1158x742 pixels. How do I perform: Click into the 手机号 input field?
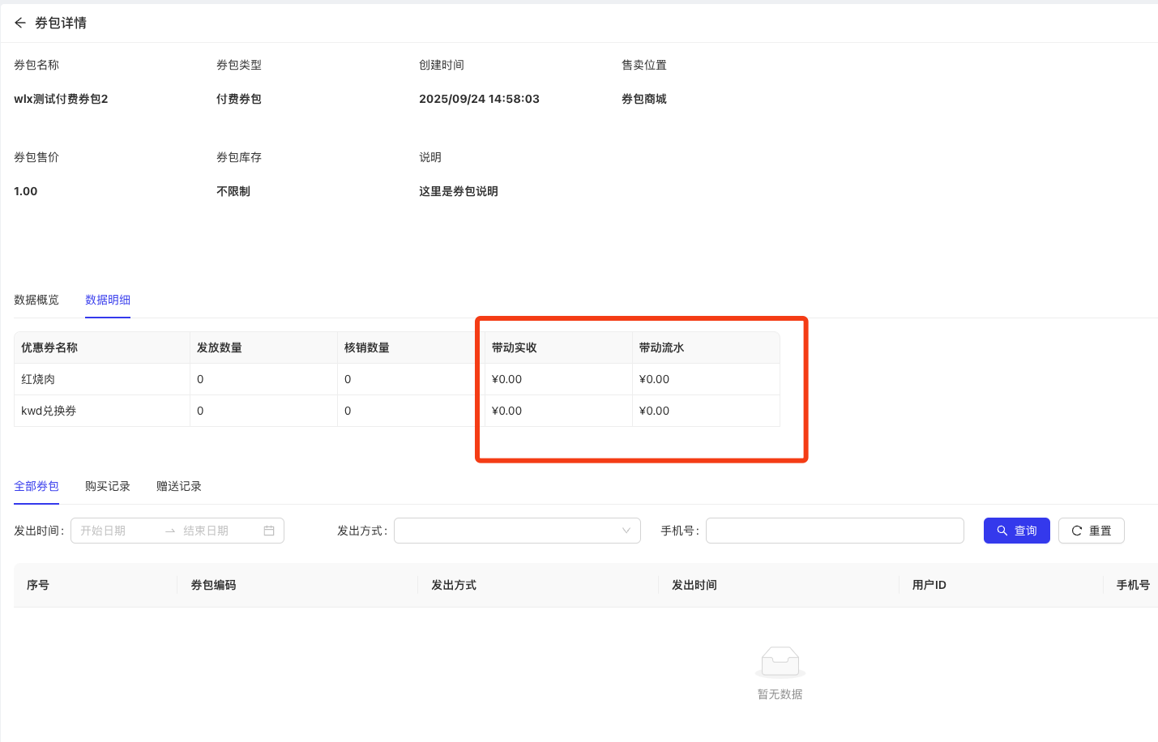coord(835,531)
